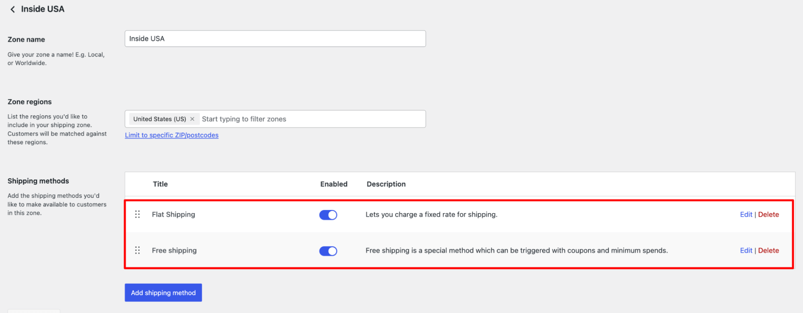
Task: Grab the drag handle for Flat Shipping
Action: tap(137, 214)
